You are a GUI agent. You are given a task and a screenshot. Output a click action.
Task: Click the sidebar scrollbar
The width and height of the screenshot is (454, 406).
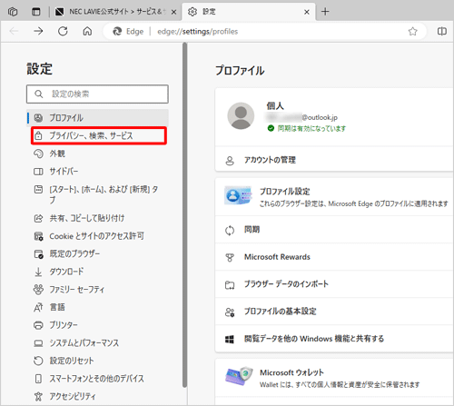[x=184, y=215]
